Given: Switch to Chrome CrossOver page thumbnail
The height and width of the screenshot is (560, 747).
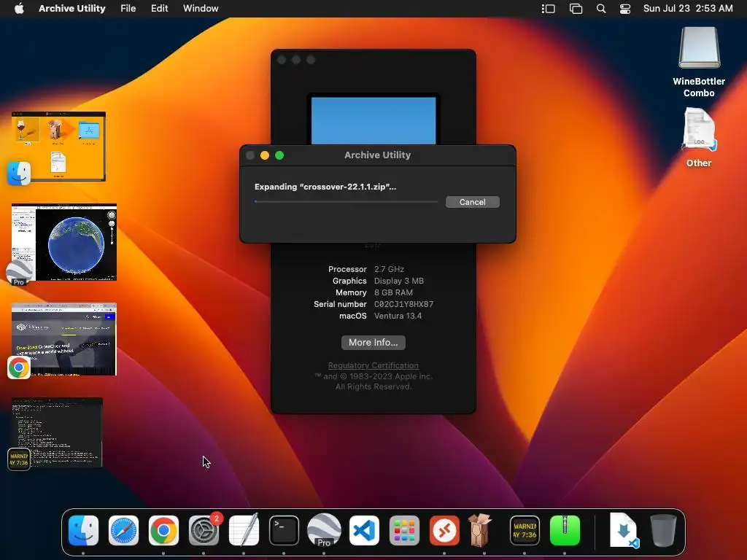Looking at the screenshot, I should (64, 339).
